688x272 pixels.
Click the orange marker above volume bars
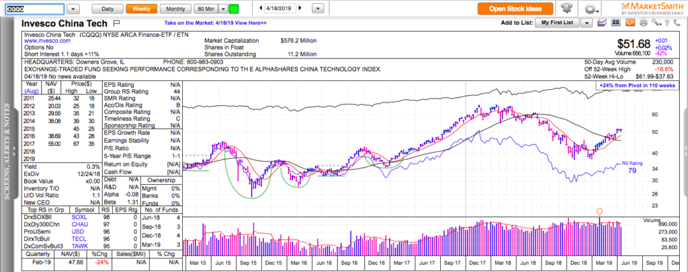[x=599, y=211]
